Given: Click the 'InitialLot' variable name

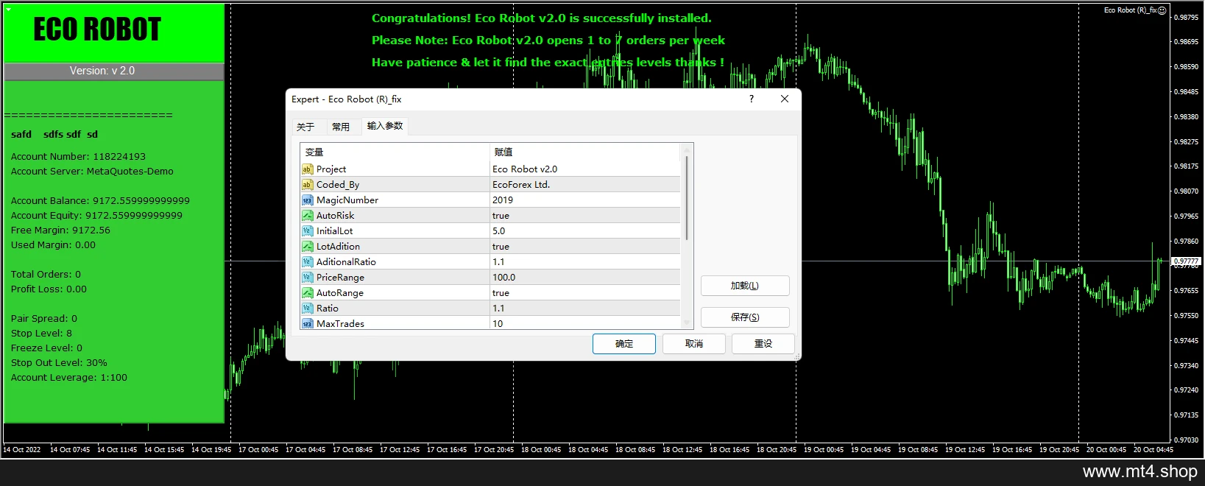Looking at the screenshot, I should coord(335,231).
